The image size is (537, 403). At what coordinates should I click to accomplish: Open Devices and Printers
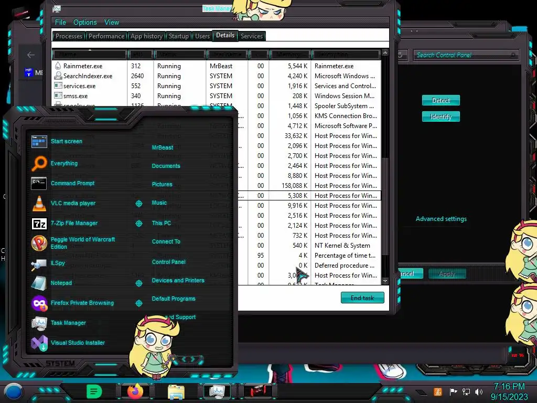coord(178,280)
